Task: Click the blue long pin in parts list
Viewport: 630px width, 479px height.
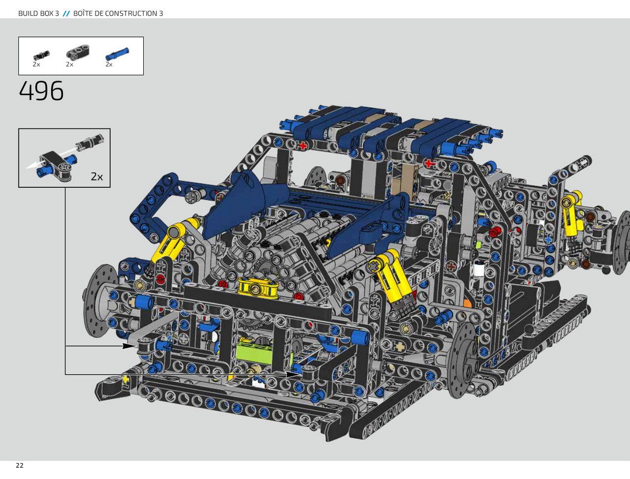Action: pos(117,53)
